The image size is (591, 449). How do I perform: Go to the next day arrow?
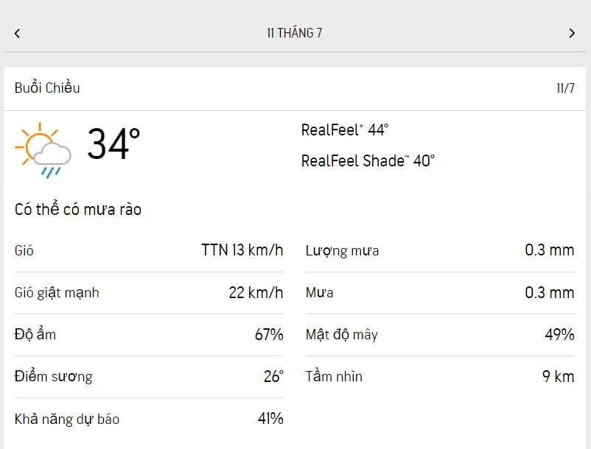click(572, 33)
